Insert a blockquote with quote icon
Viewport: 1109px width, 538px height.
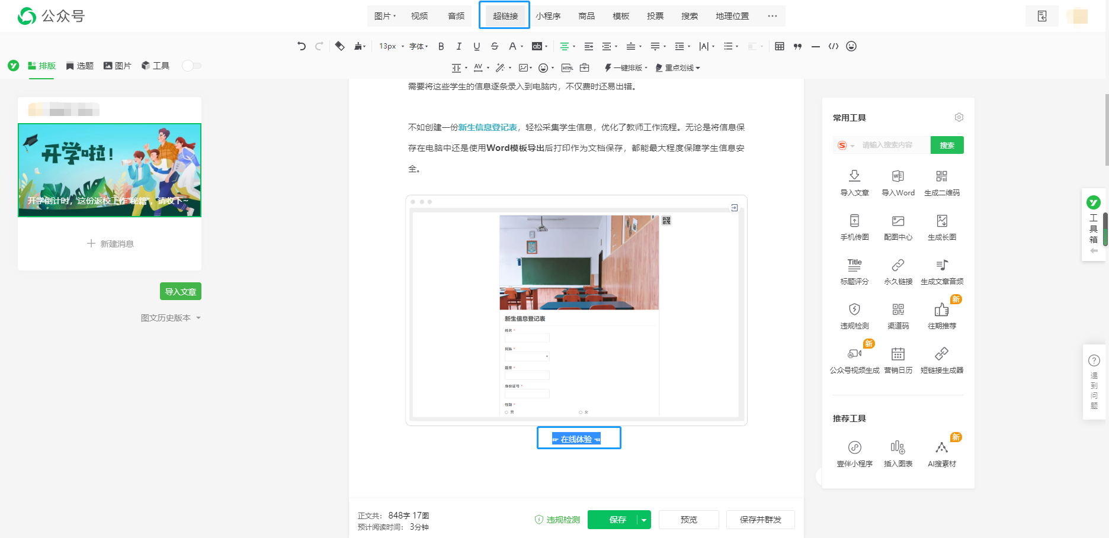pyautogui.click(x=797, y=46)
